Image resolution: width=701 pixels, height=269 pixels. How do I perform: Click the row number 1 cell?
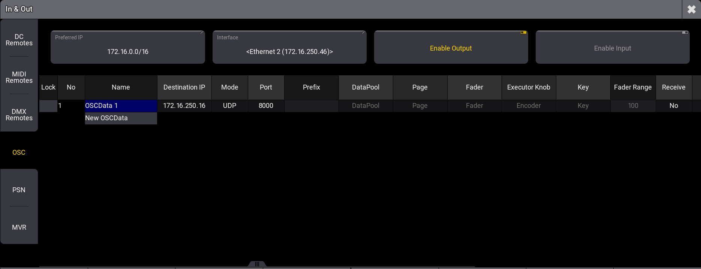[71, 106]
